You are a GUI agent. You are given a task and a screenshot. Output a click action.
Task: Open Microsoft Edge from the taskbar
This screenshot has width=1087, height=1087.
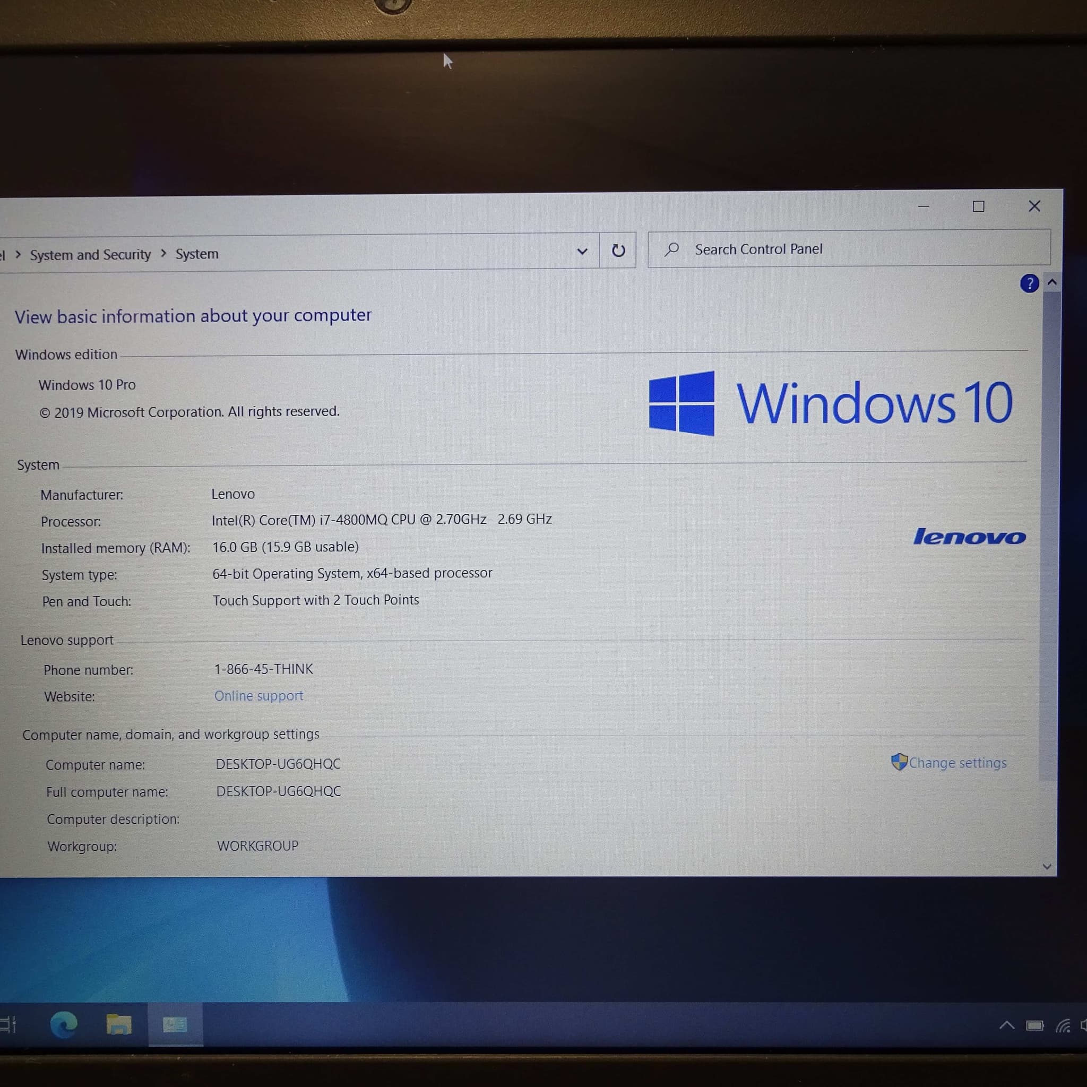pyautogui.click(x=64, y=1024)
